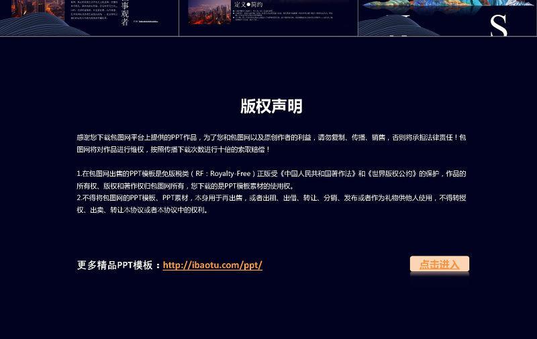Click clause 2 beginning 不得将包图网的PPT模板

(x=271, y=203)
